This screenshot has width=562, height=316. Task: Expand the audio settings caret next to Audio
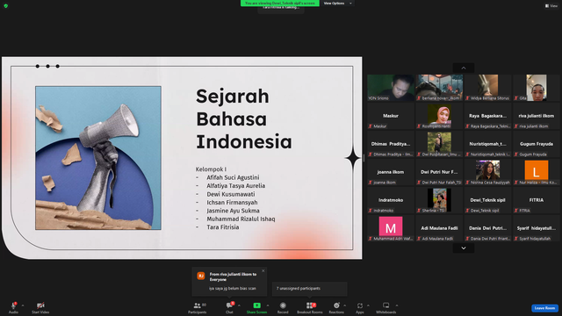pos(23,305)
